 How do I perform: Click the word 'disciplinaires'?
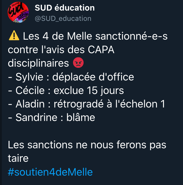(x=39, y=63)
